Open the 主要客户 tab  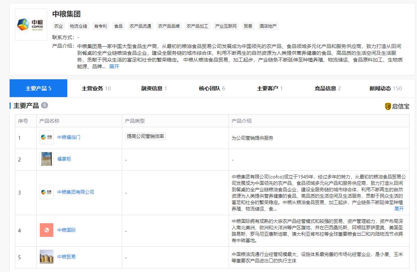(x=270, y=88)
